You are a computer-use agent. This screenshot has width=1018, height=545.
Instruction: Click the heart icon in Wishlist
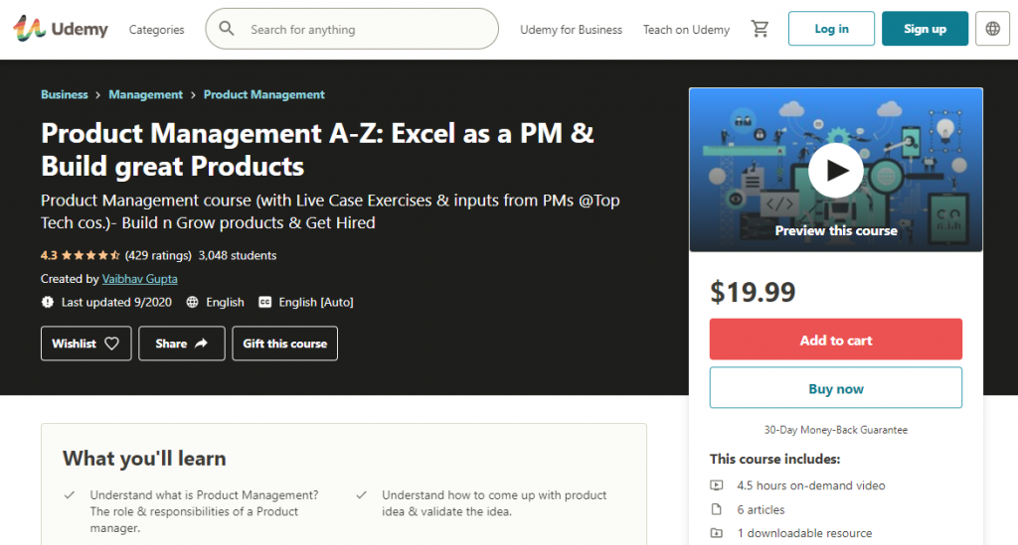click(111, 343)
